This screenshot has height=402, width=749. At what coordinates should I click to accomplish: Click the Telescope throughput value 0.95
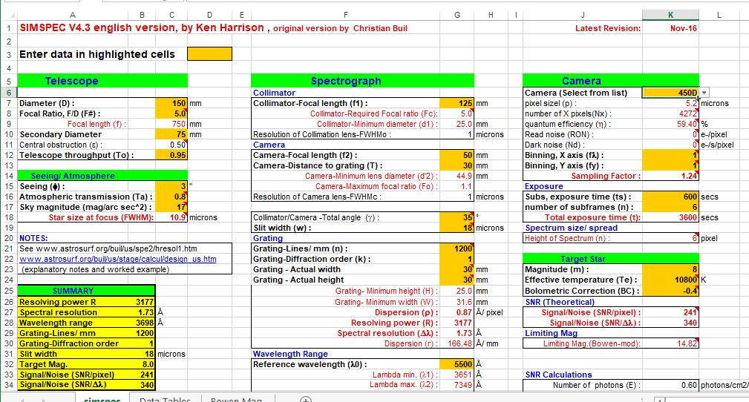(x=171, y=155)
